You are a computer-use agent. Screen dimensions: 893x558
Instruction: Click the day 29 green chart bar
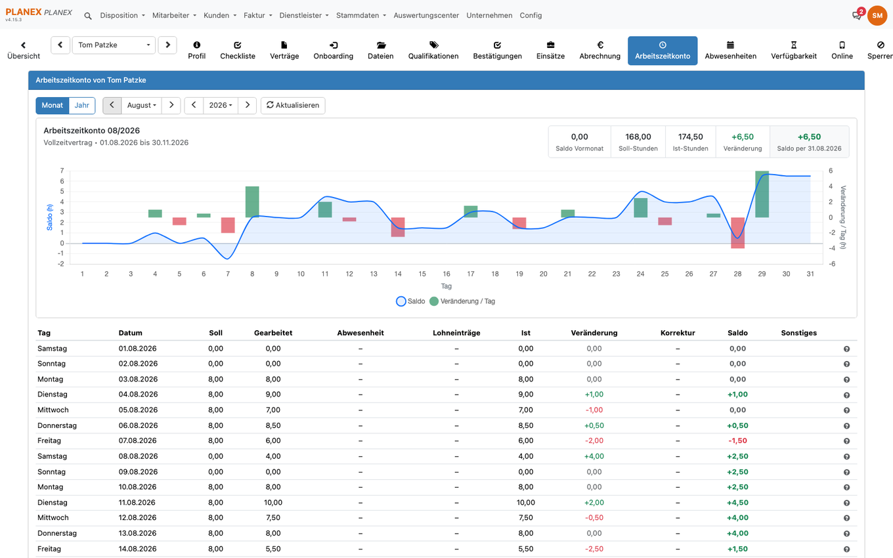click(x=762, y=194)
